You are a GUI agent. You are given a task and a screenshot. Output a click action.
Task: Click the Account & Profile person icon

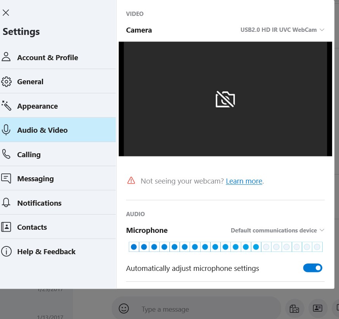click(6, 57)
